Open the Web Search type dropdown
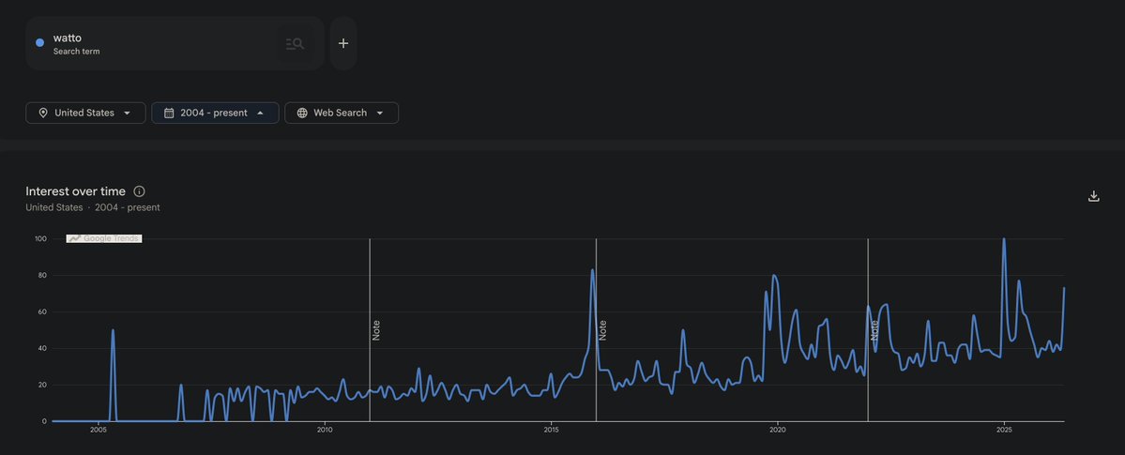The height and width of the screenshot is (455, 1125). click(x=342, y=113)
